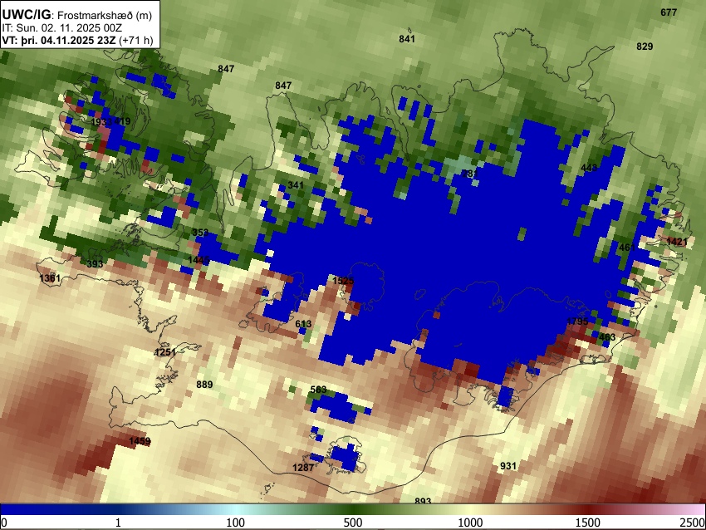Click the map value 353

click(x=200, y=233)
